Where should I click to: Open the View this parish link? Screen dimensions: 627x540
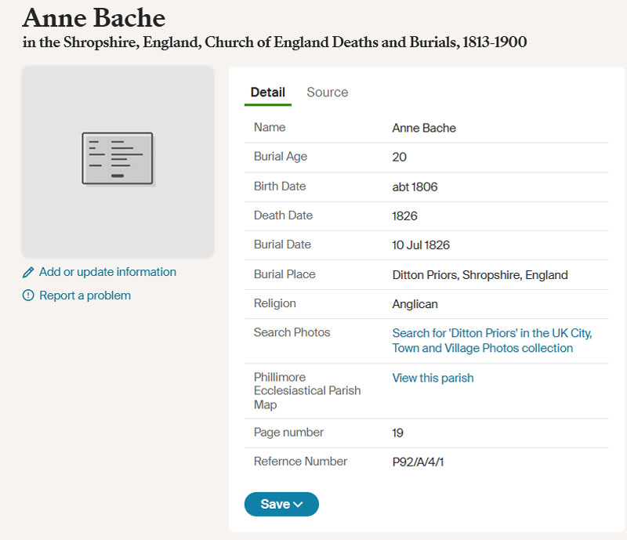pyautogui.click(x=433, y=378)
